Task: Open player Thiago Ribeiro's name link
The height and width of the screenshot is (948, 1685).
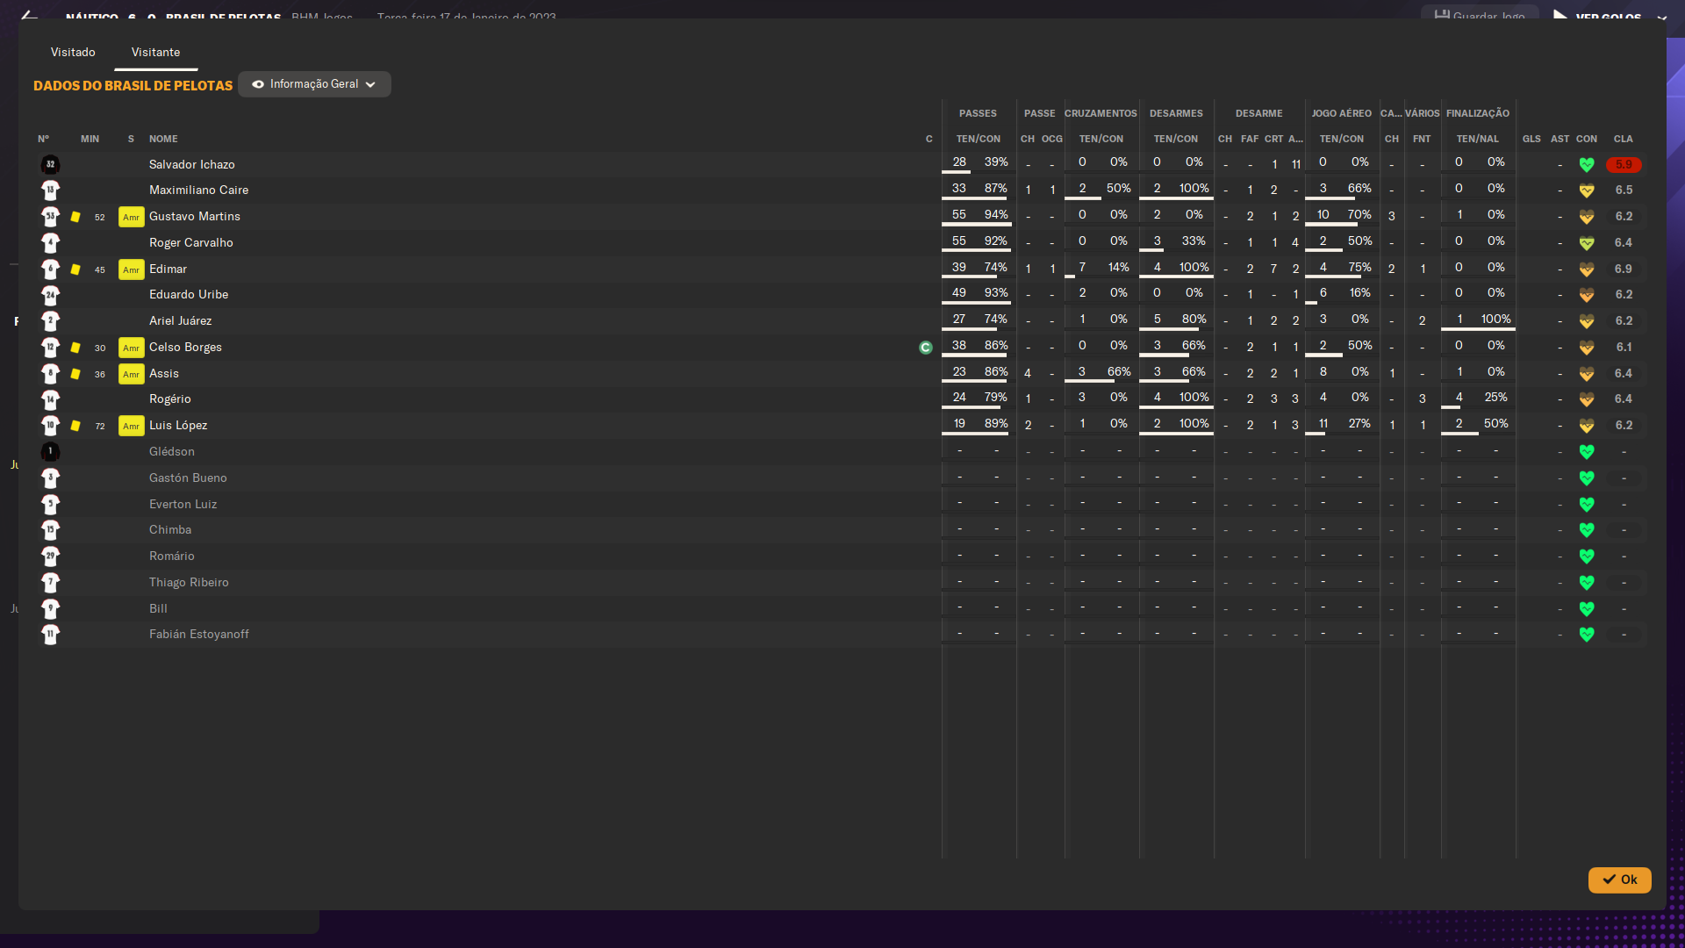Action: pyautogui.click(x=189, y=582)
